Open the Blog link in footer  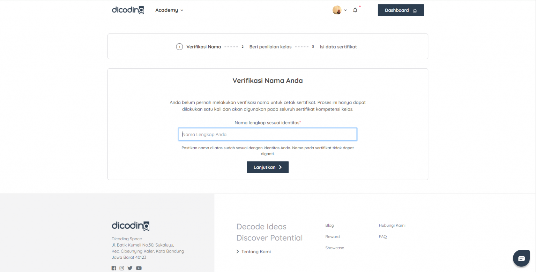pyautogui.click(x=329, y=226)
